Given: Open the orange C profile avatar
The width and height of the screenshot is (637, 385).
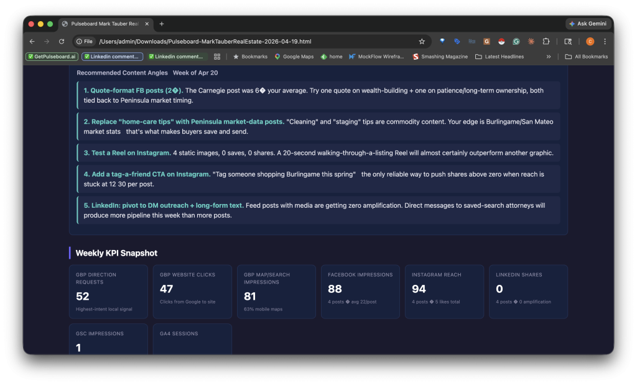Looking at the screenshot, I should click(590, 42).
